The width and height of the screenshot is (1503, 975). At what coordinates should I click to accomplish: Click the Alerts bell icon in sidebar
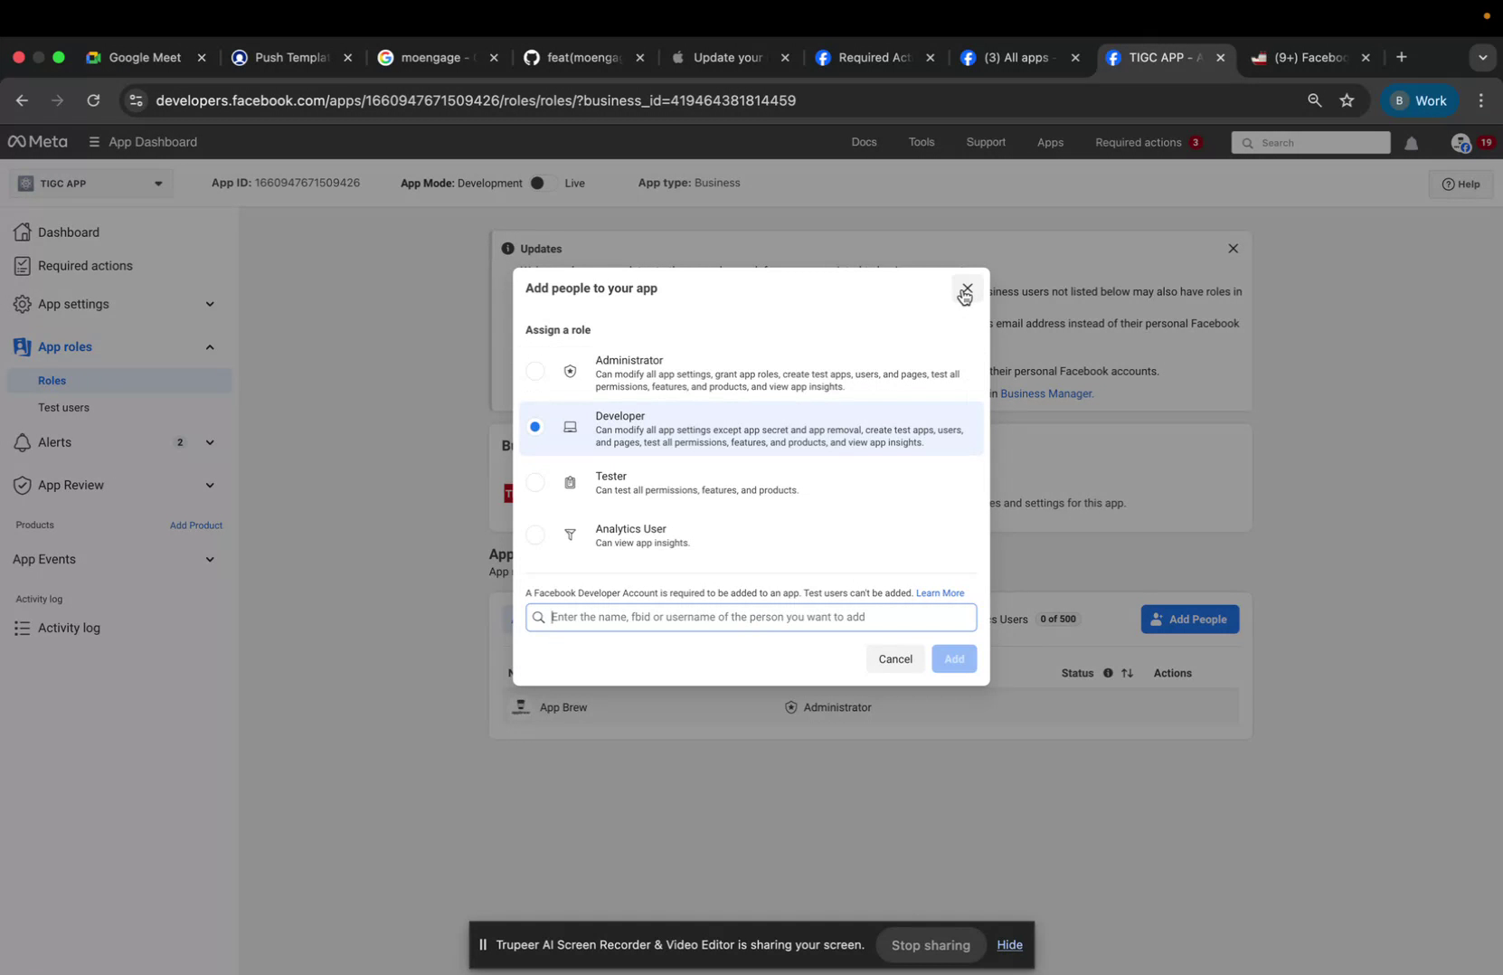pyautogui.click(x=22, y=442)
